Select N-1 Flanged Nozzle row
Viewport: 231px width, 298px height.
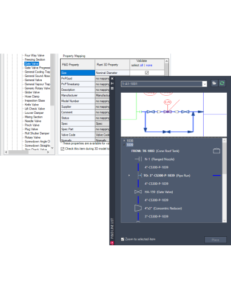(159, 159)
